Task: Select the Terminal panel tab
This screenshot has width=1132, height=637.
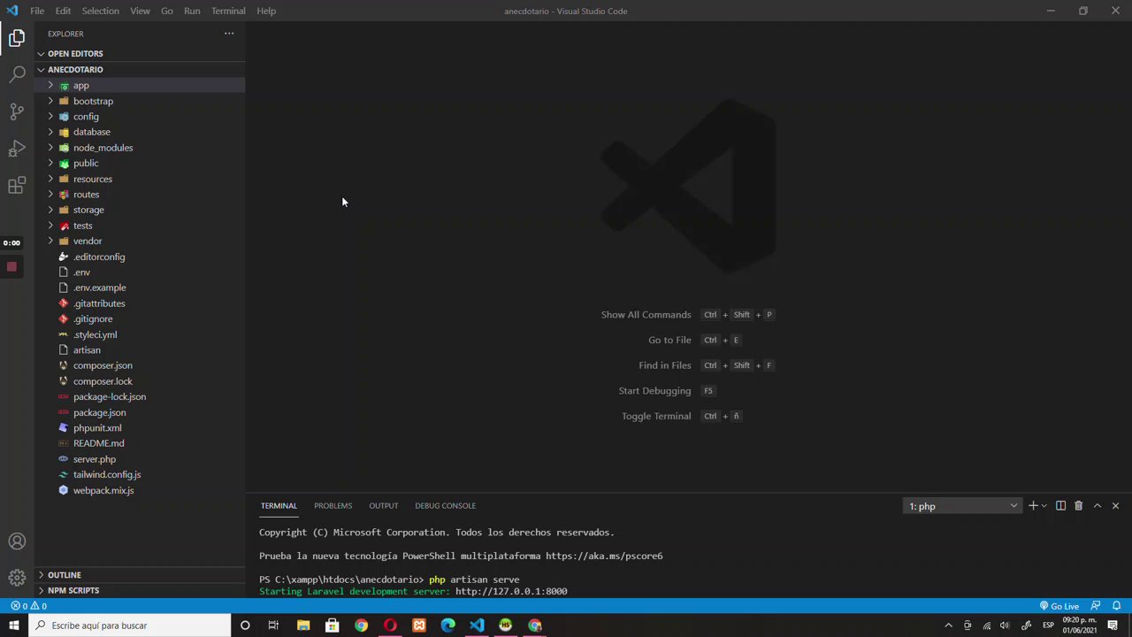Action: [x=279, y=506]
